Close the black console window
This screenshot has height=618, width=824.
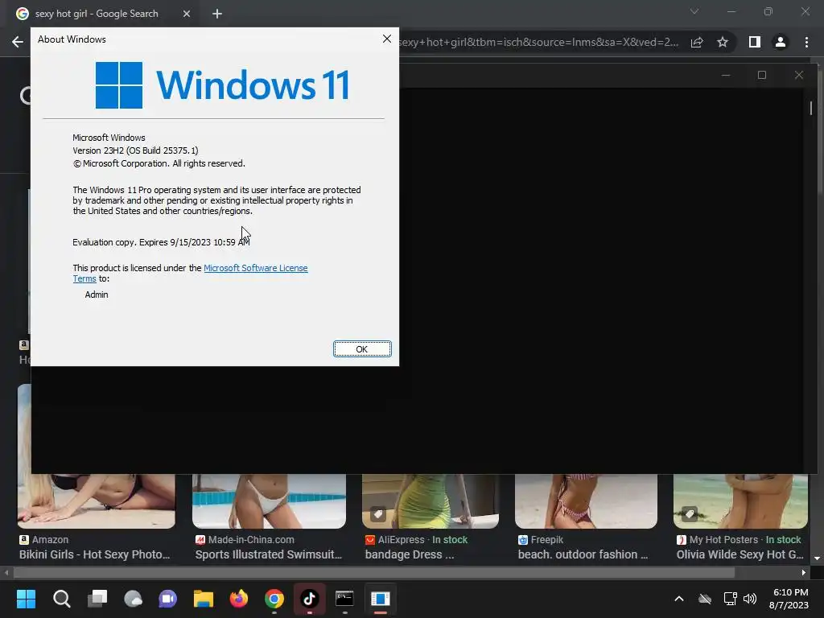tap(799, 75)
